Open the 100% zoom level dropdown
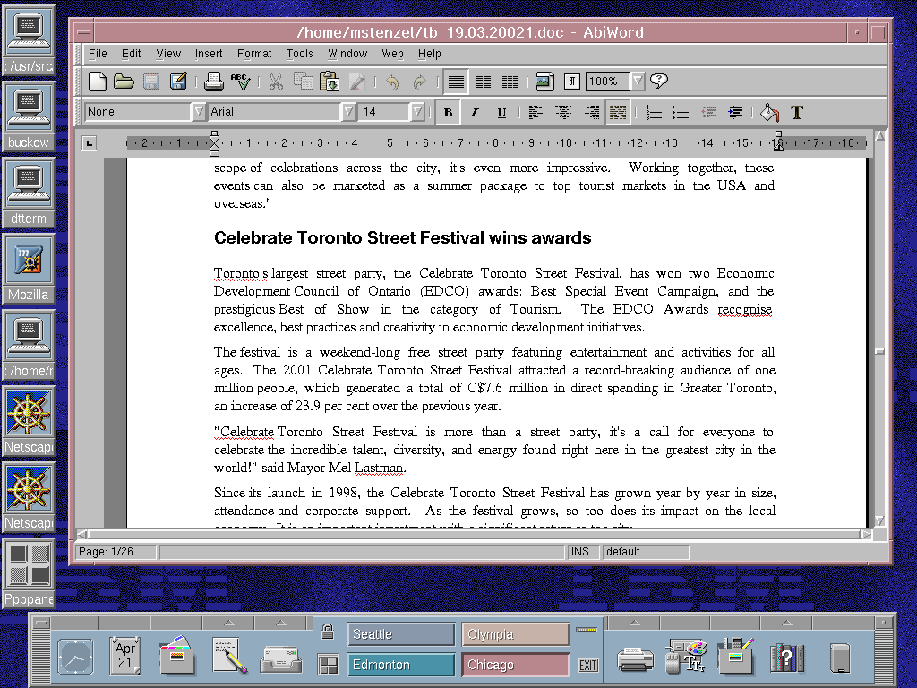Screen dimensions: 917x688 pos(638,82)
